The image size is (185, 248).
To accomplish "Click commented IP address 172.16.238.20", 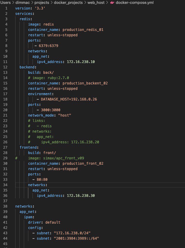I will [x=85, y=142].
